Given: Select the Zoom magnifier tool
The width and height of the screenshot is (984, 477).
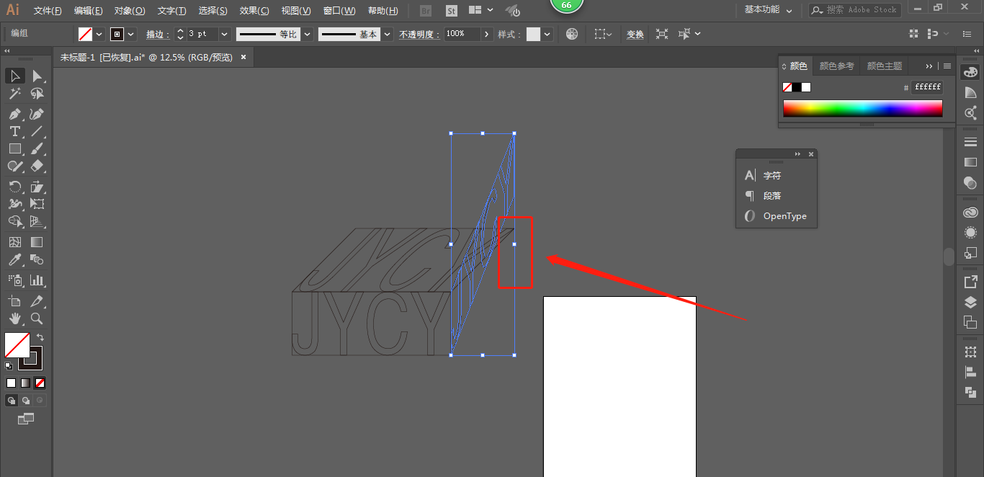Looking at the screenshot, I should pyautogui.click(x=37, y=318).
